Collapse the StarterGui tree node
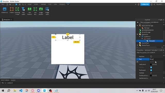The image size is (165, 93). pyautogui.click(x=137, y=34)
